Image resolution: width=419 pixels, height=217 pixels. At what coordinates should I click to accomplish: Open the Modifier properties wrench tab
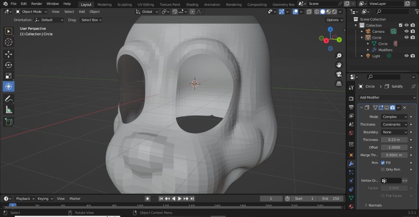pos(351,164)
